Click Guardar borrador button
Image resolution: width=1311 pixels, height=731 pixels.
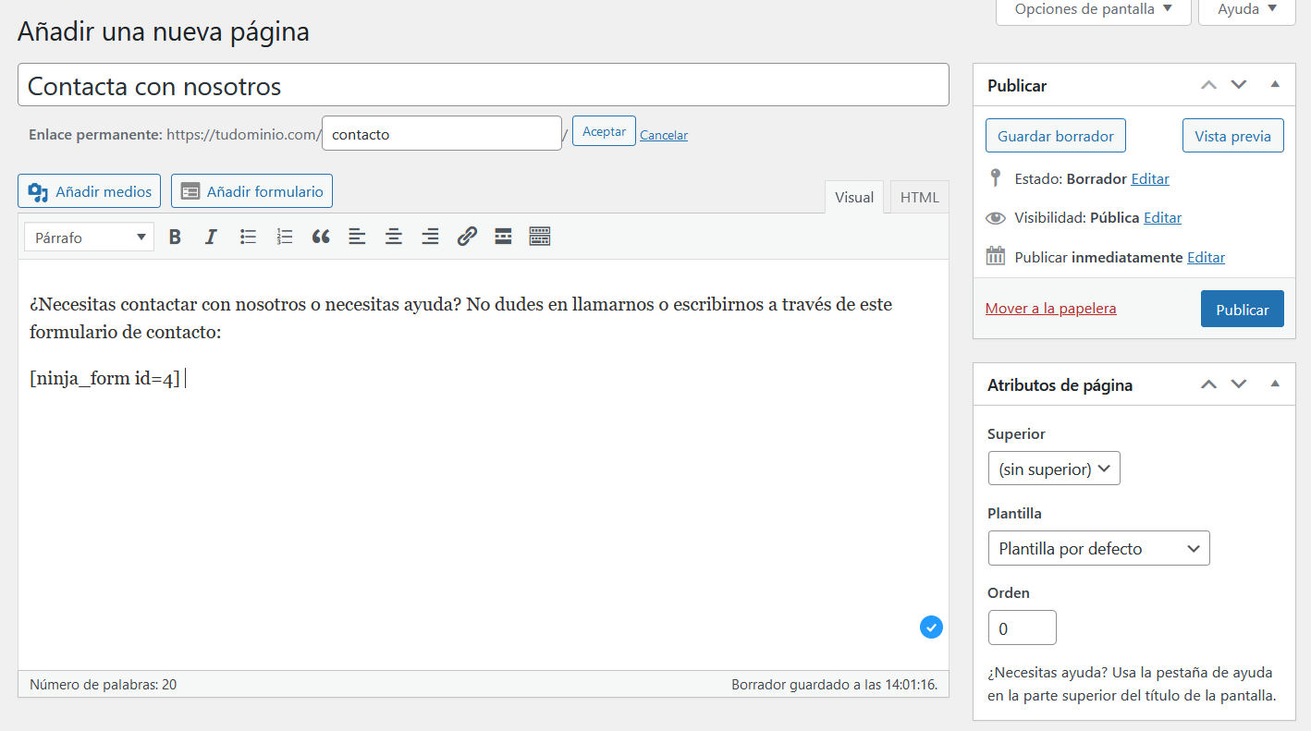(1056, 136)
